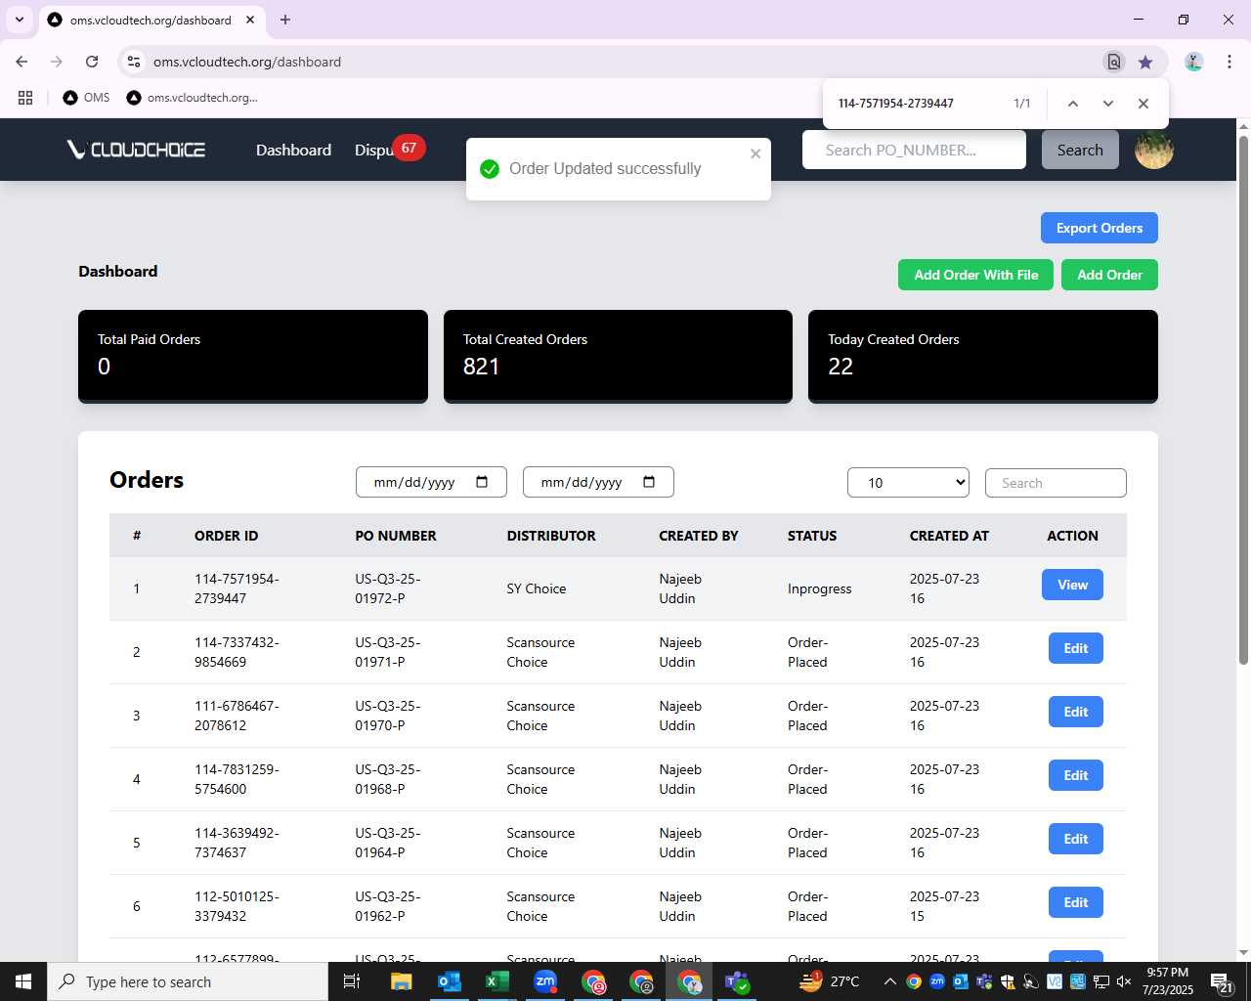Click PO number US-Q3-25-01972-P
Image resolution: width=1251 pixels, height=1001 pixels.
(388, 588)
